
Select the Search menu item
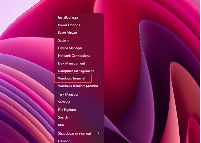click(63, 117)
